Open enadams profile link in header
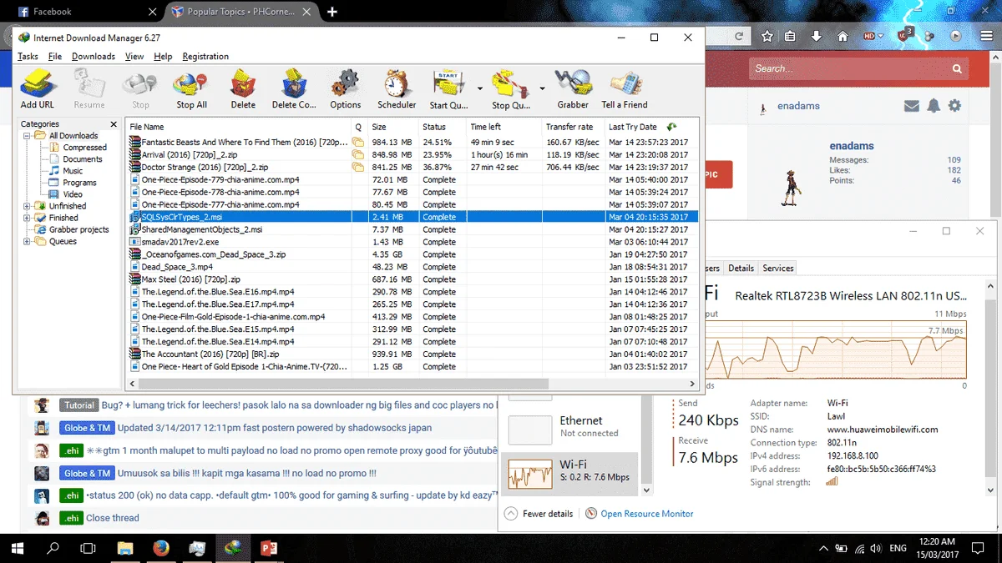The image size is (1002, 563). pos(798,106)
